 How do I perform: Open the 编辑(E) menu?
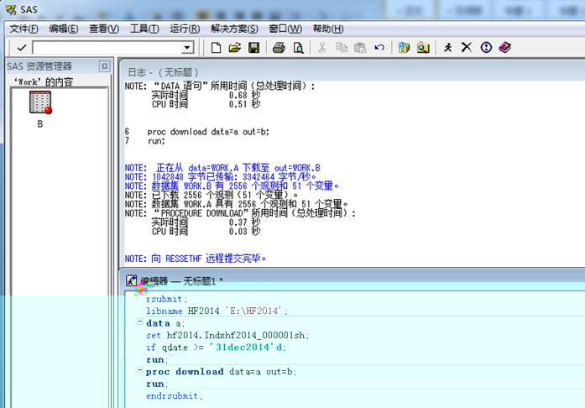pyautogui.click(x=64, y=29)
